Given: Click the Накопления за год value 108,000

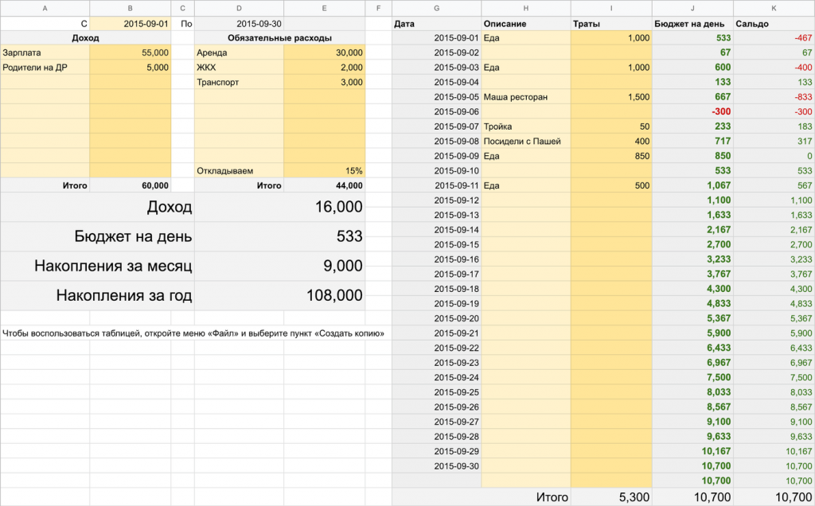Looking at the screenshot, I should pyautogui.click(x=324, y=296).
